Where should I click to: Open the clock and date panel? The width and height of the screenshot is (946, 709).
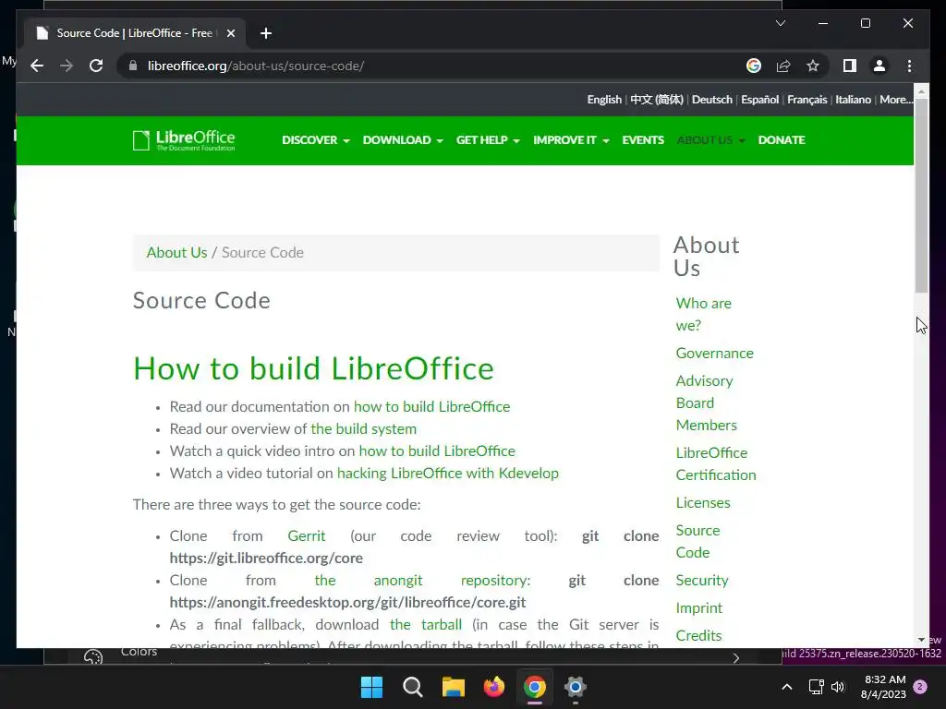click(x=884, y=687)
